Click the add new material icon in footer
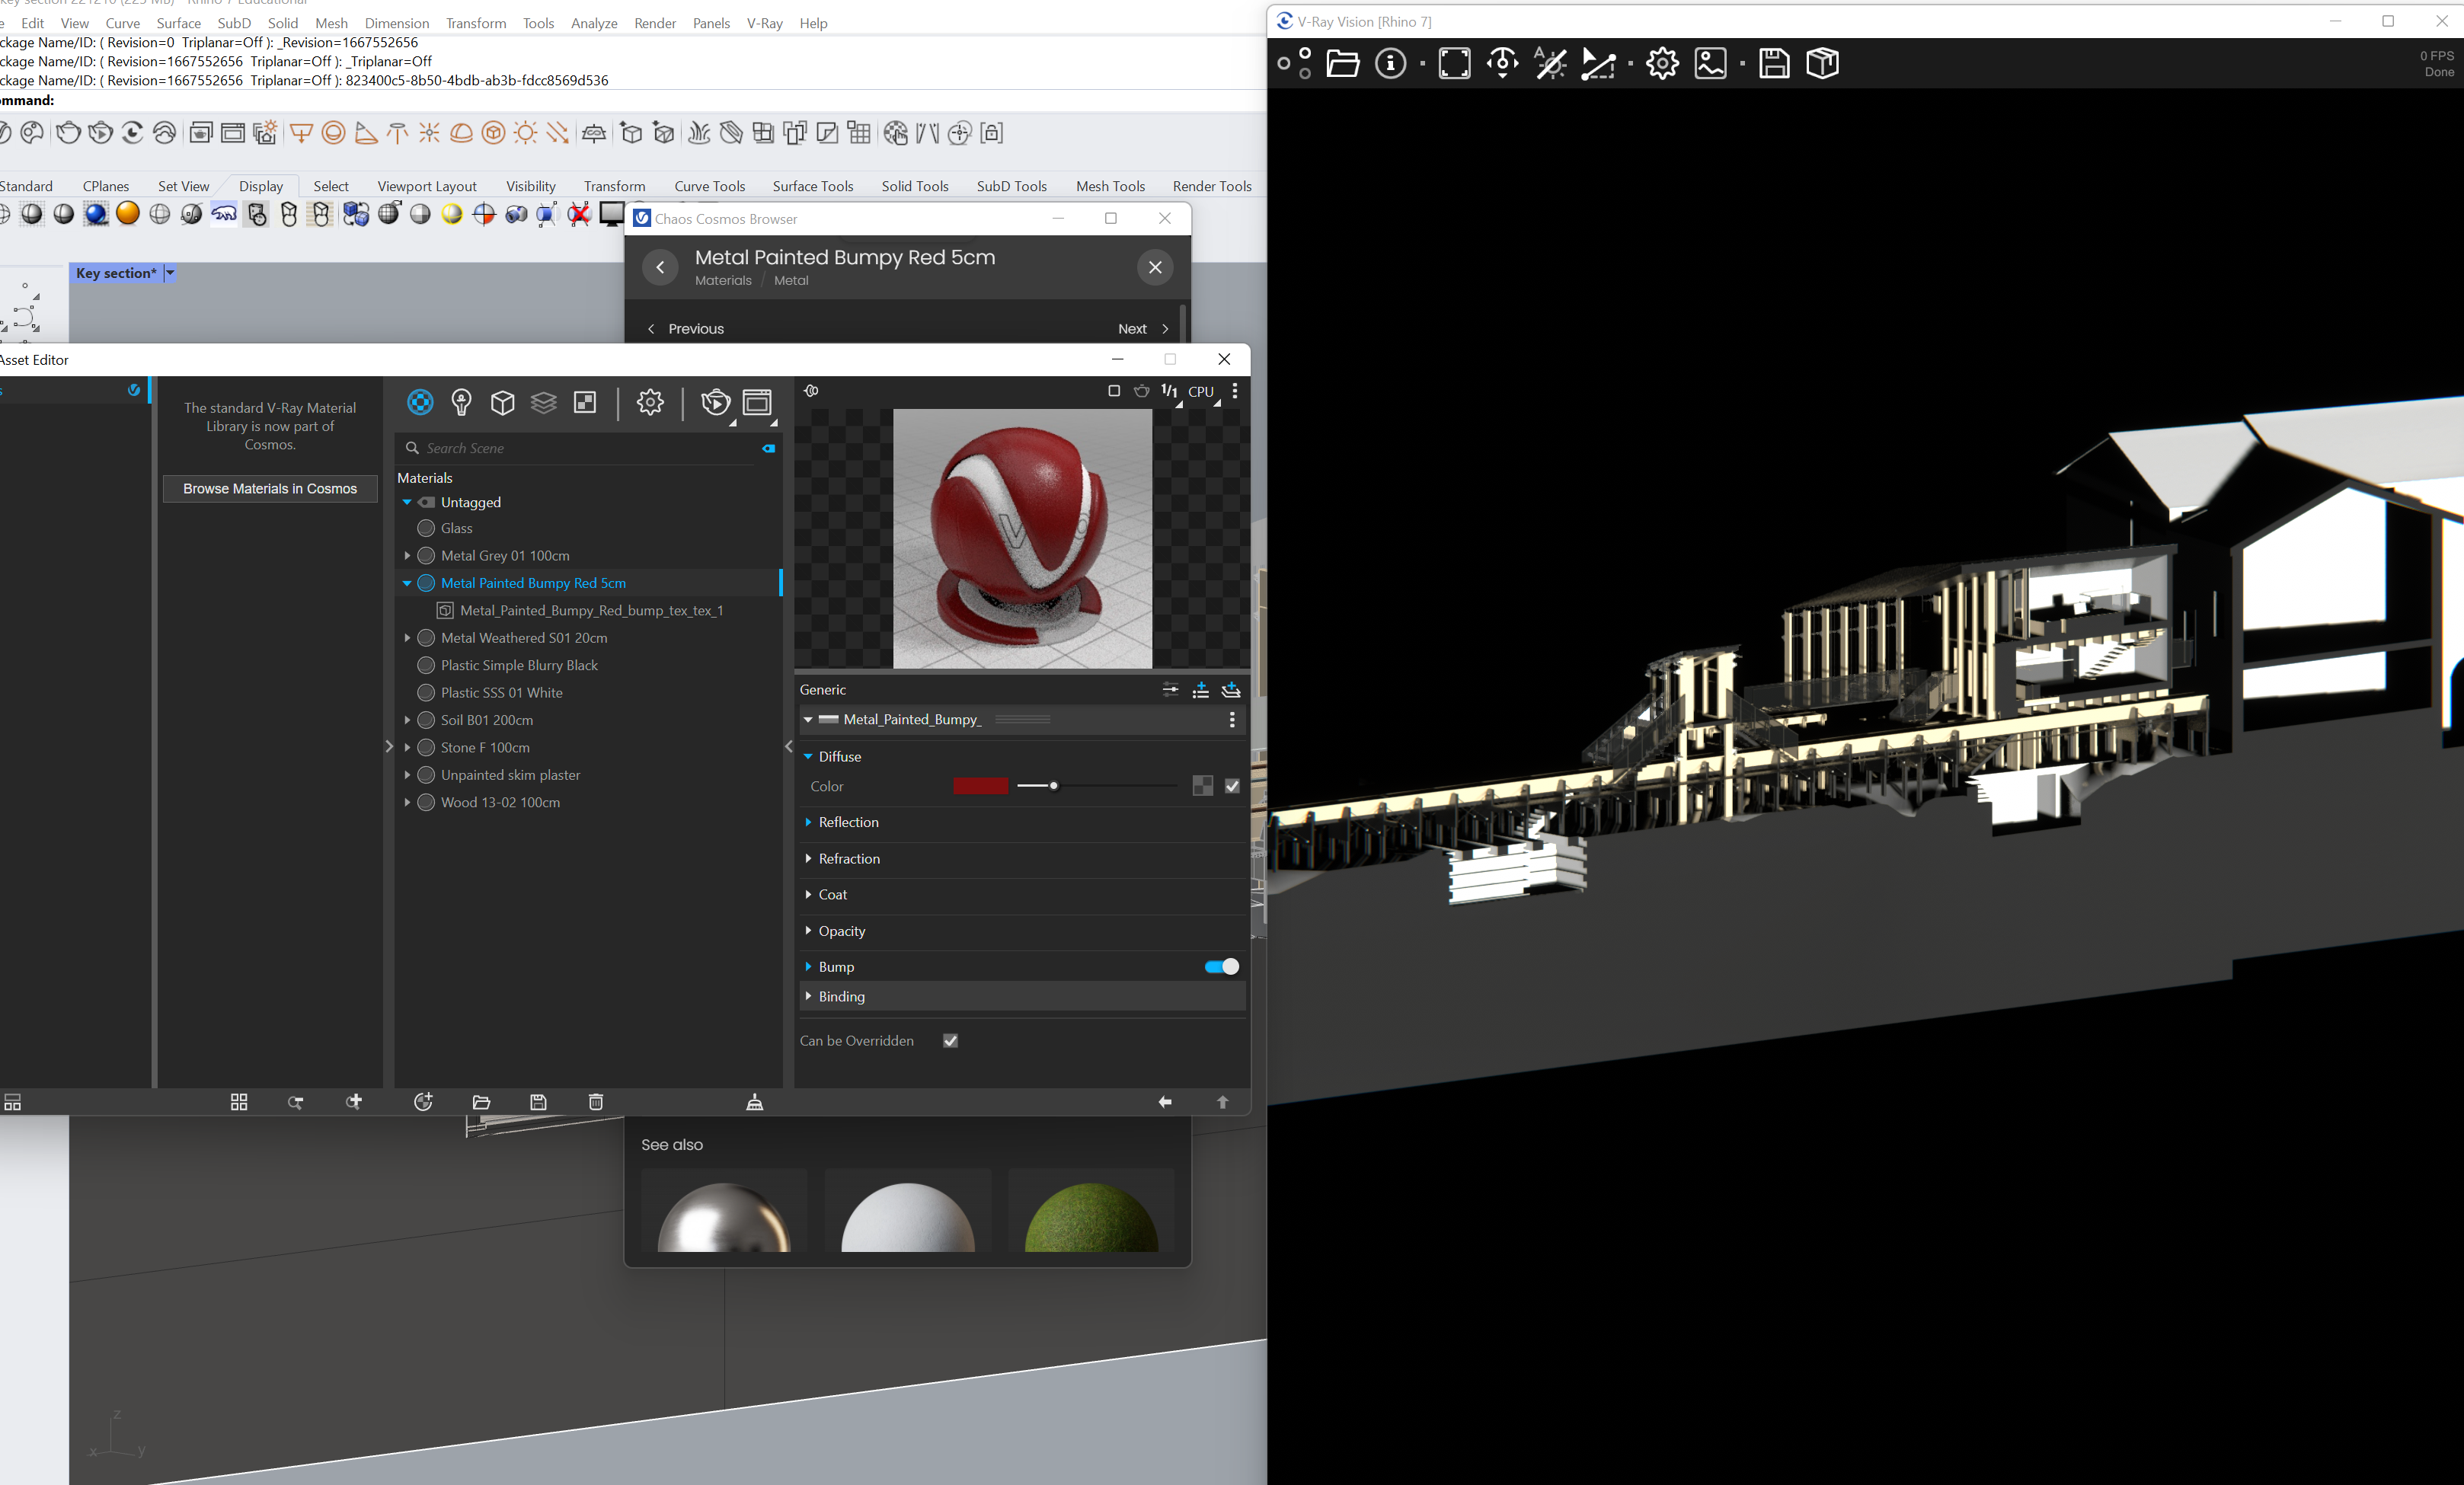 [423, 1102]
